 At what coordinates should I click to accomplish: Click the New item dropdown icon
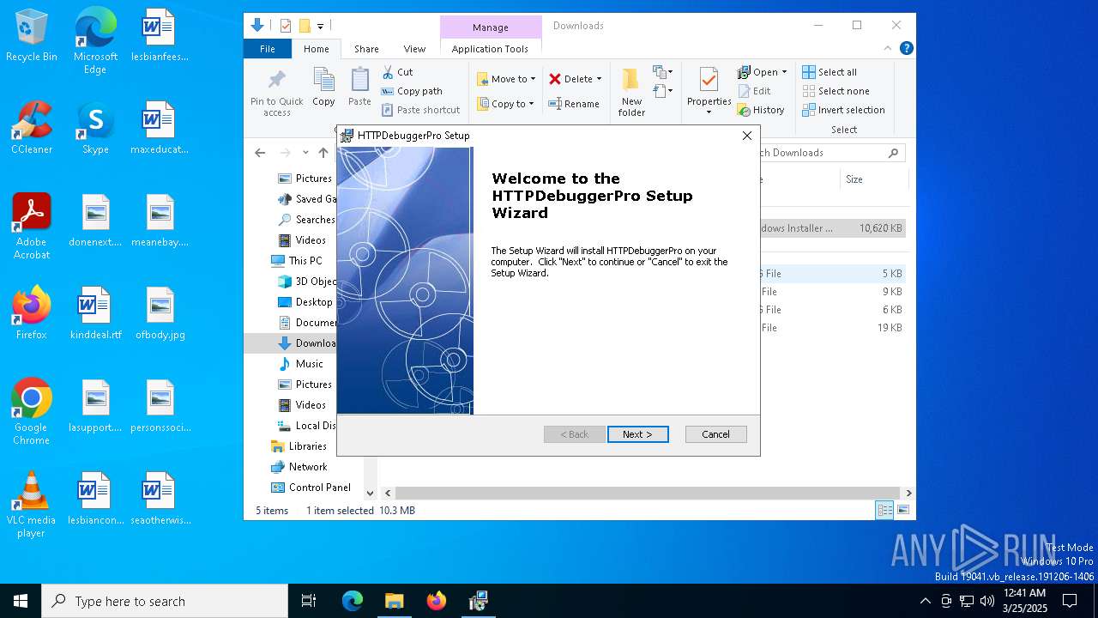click(663, 72)
